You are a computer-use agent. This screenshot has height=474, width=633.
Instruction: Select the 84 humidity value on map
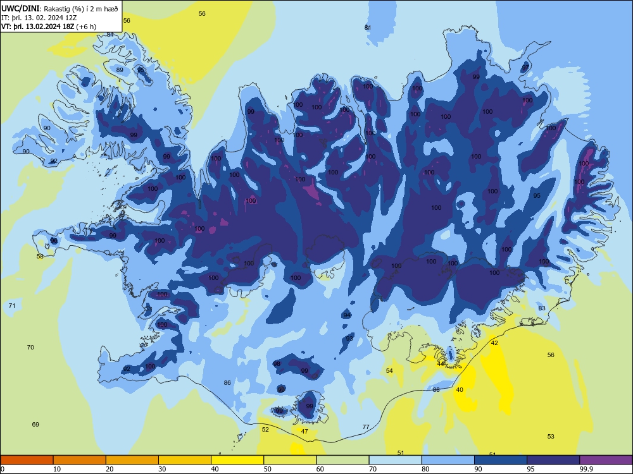coord(110,34)
